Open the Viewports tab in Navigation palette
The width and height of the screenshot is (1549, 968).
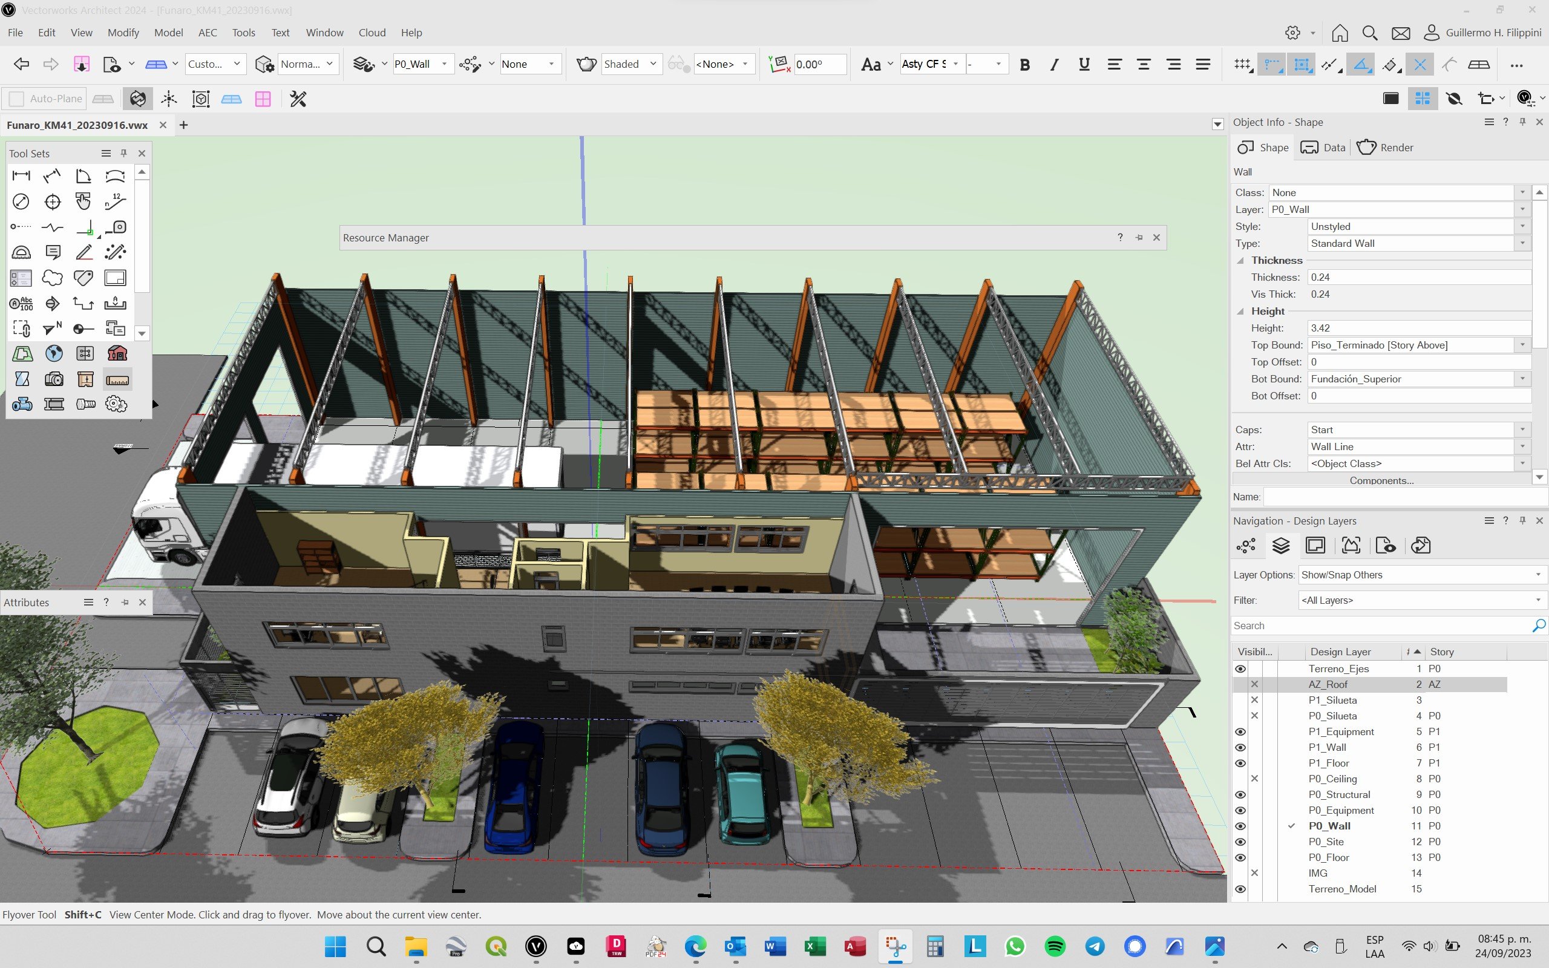tap(1351, 546)
